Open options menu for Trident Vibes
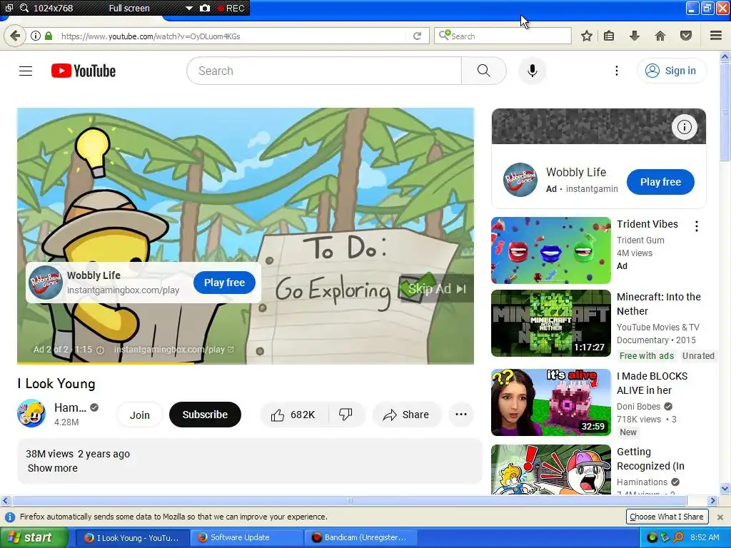The height and width of the screenshot is (548, 731). (x=697, y=226)
